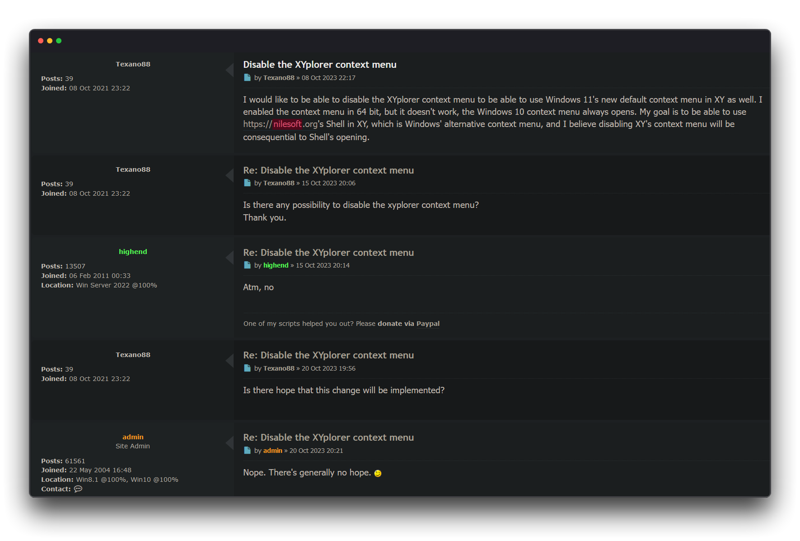Viewport: 800px width, 541px height.
Task: Click the "donate via Paypal" link
Action: 408,324
